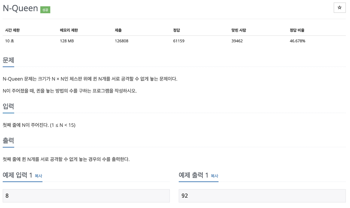Open the 정답 count 61159
Viewport: 350px width, 208px height.
point(179,41)
